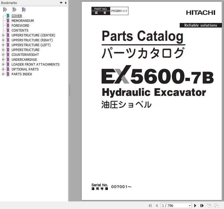
Task: Collapse the Bookmarks panel arrow
Action: 66,3
